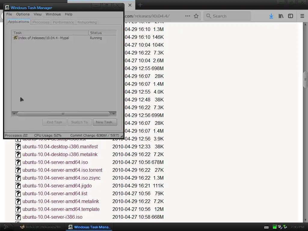Open the ubuntu-10.04-desktop-i386.metalink link
Image resolution: width=308 pixels, height=231 pixels.
click(x=60, y=154)
